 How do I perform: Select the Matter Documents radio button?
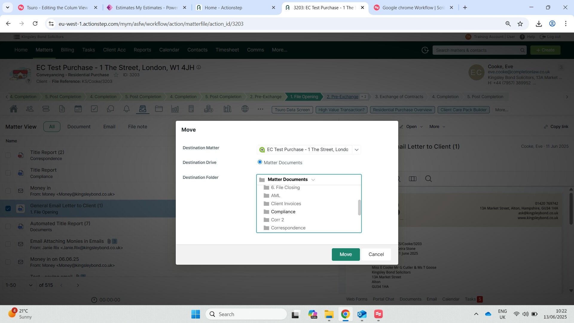260,162
